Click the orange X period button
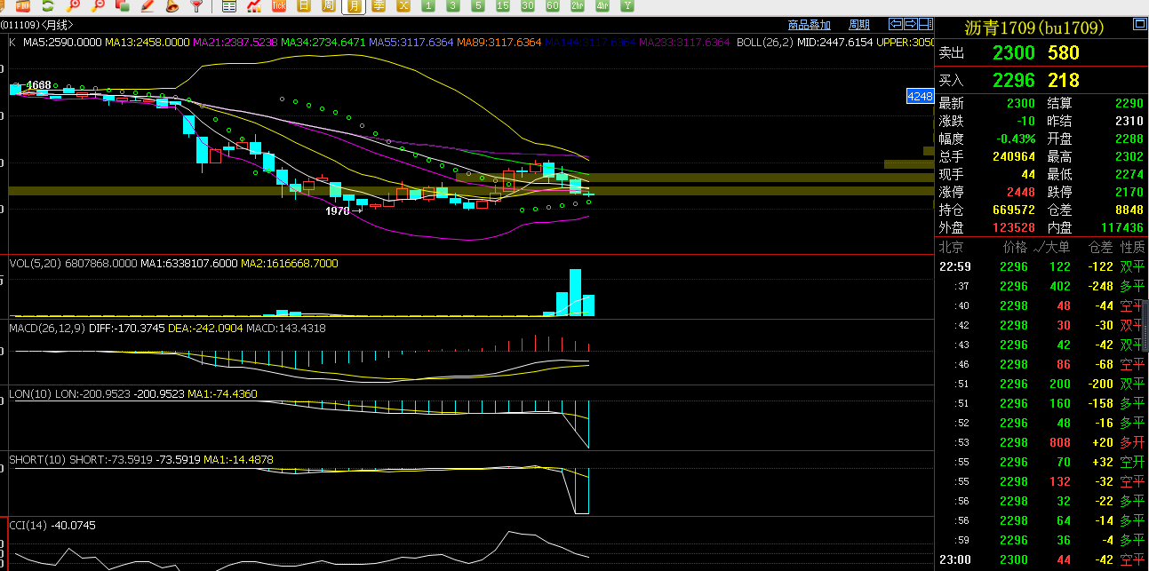Viewport: 1149px width, 571px height. (403, 5)
